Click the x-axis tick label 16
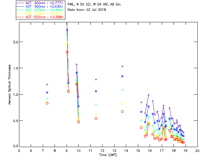Viewport: 203px width, 163px height. [150, 151]
